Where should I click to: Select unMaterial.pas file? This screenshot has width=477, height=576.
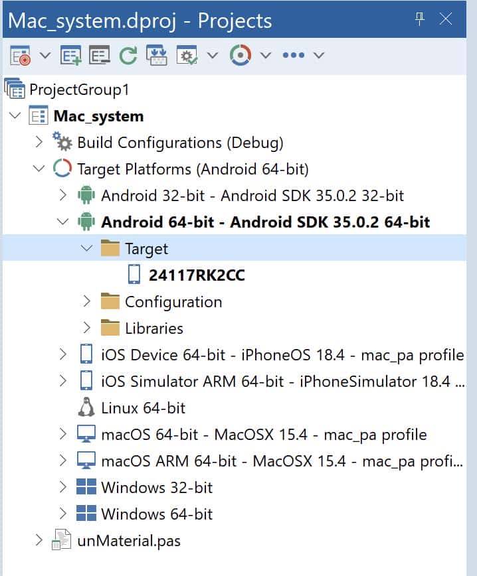129,541
